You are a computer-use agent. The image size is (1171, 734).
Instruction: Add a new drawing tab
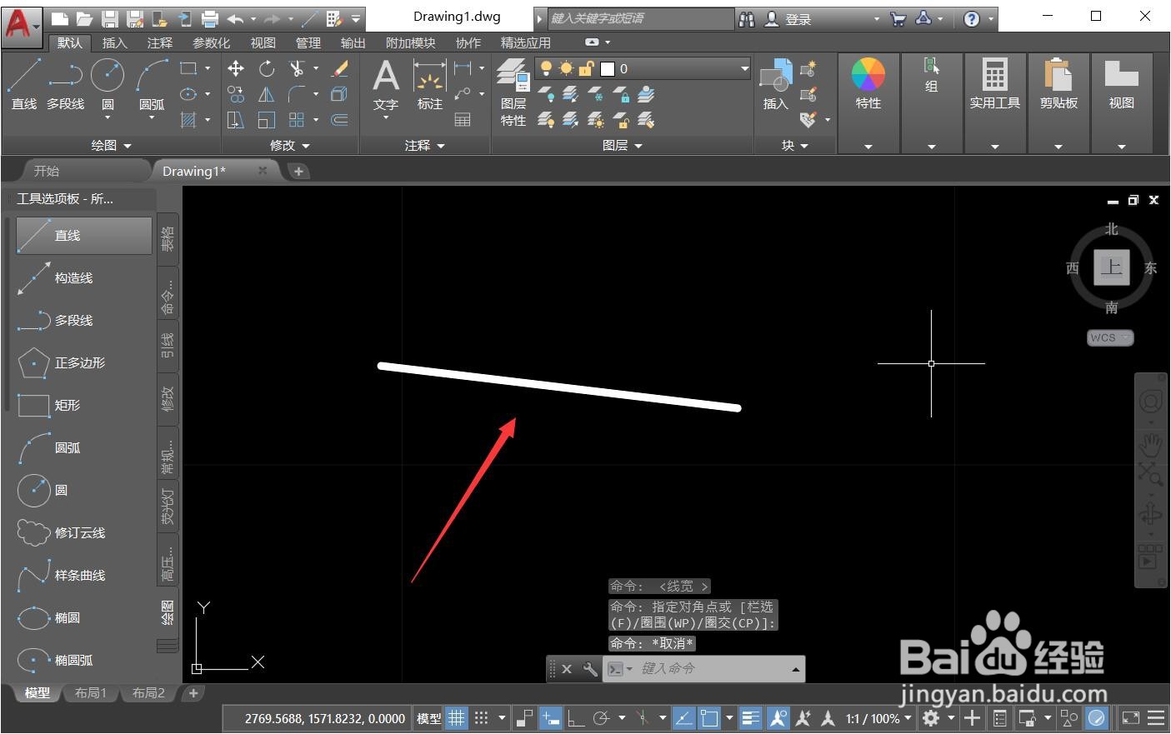(298, 171)
